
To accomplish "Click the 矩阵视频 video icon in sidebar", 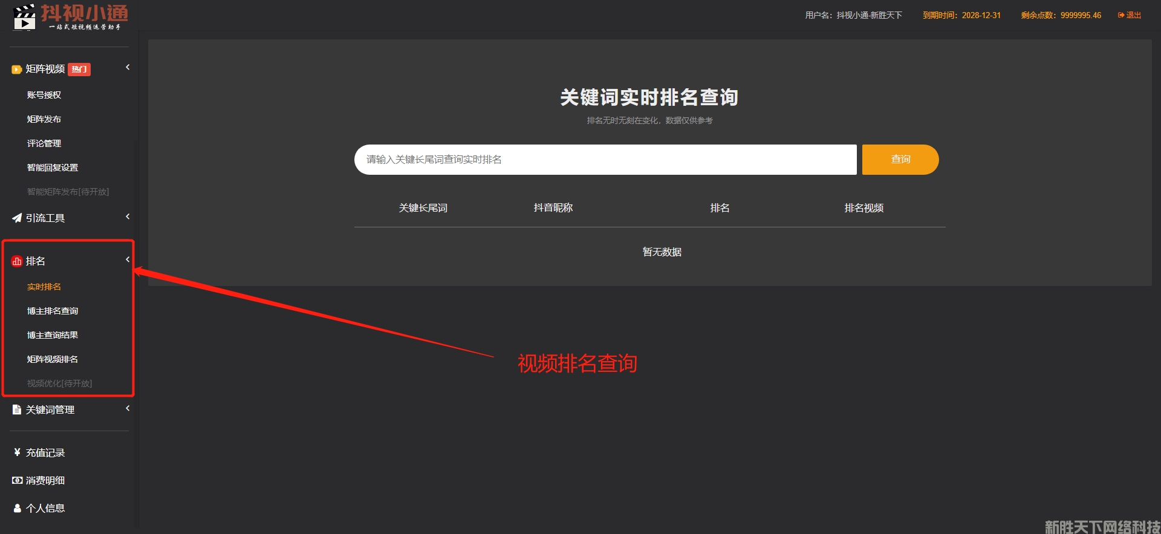I will coord(16,70).
